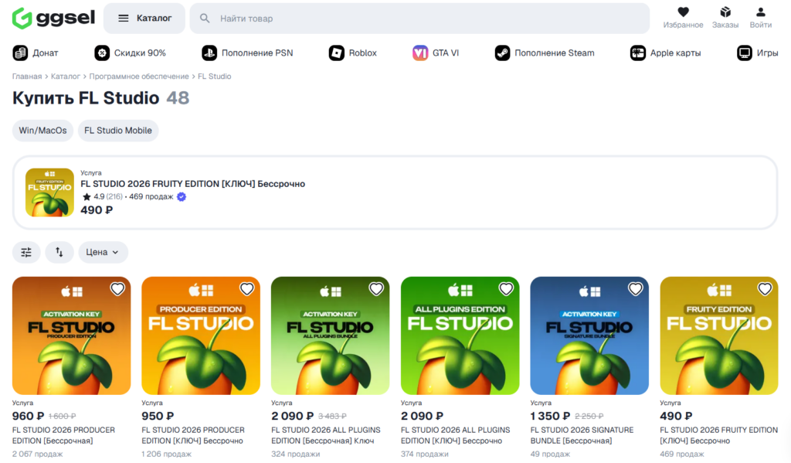Open ALL PLUGINS EDITION [Бессрочная] Ключ title

[326, 435]
